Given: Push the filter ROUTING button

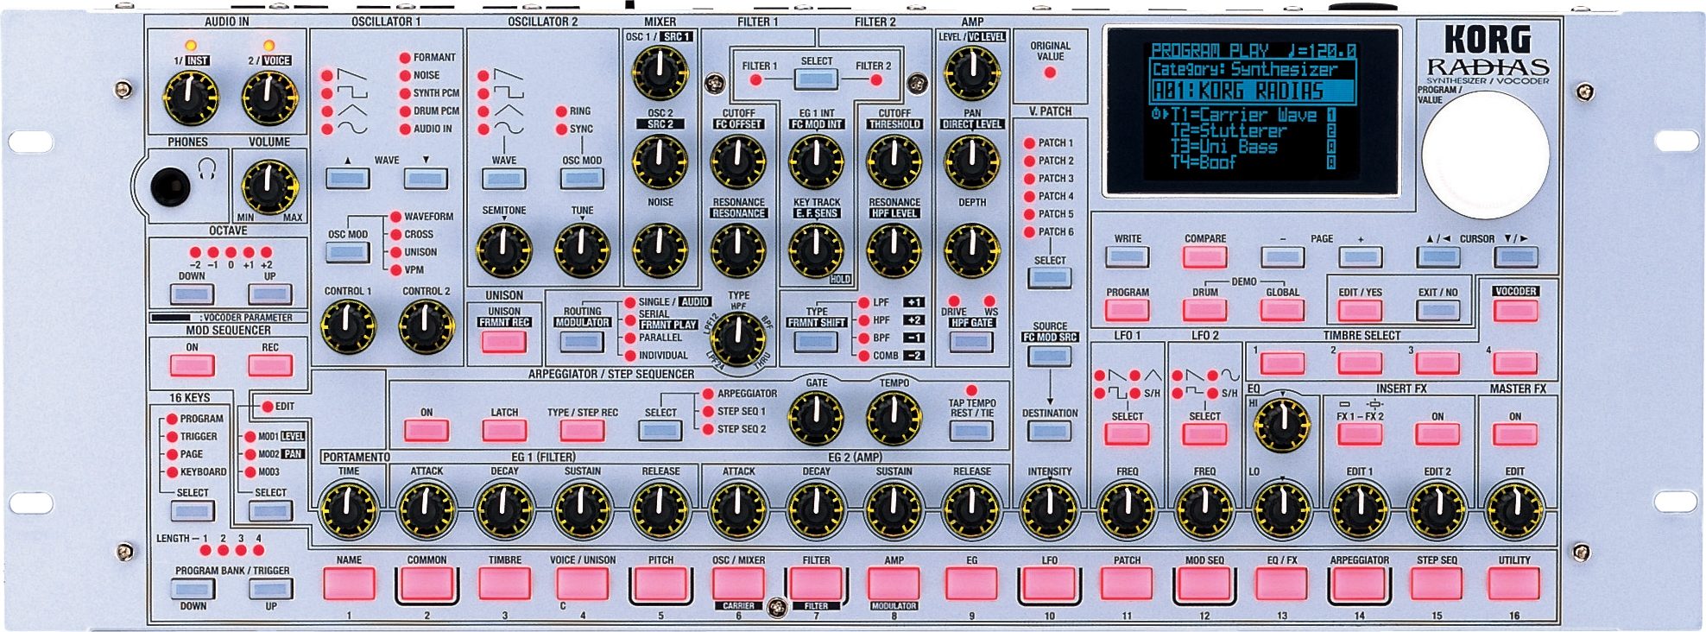Looking at the screenshot, I should coord(582,341).
